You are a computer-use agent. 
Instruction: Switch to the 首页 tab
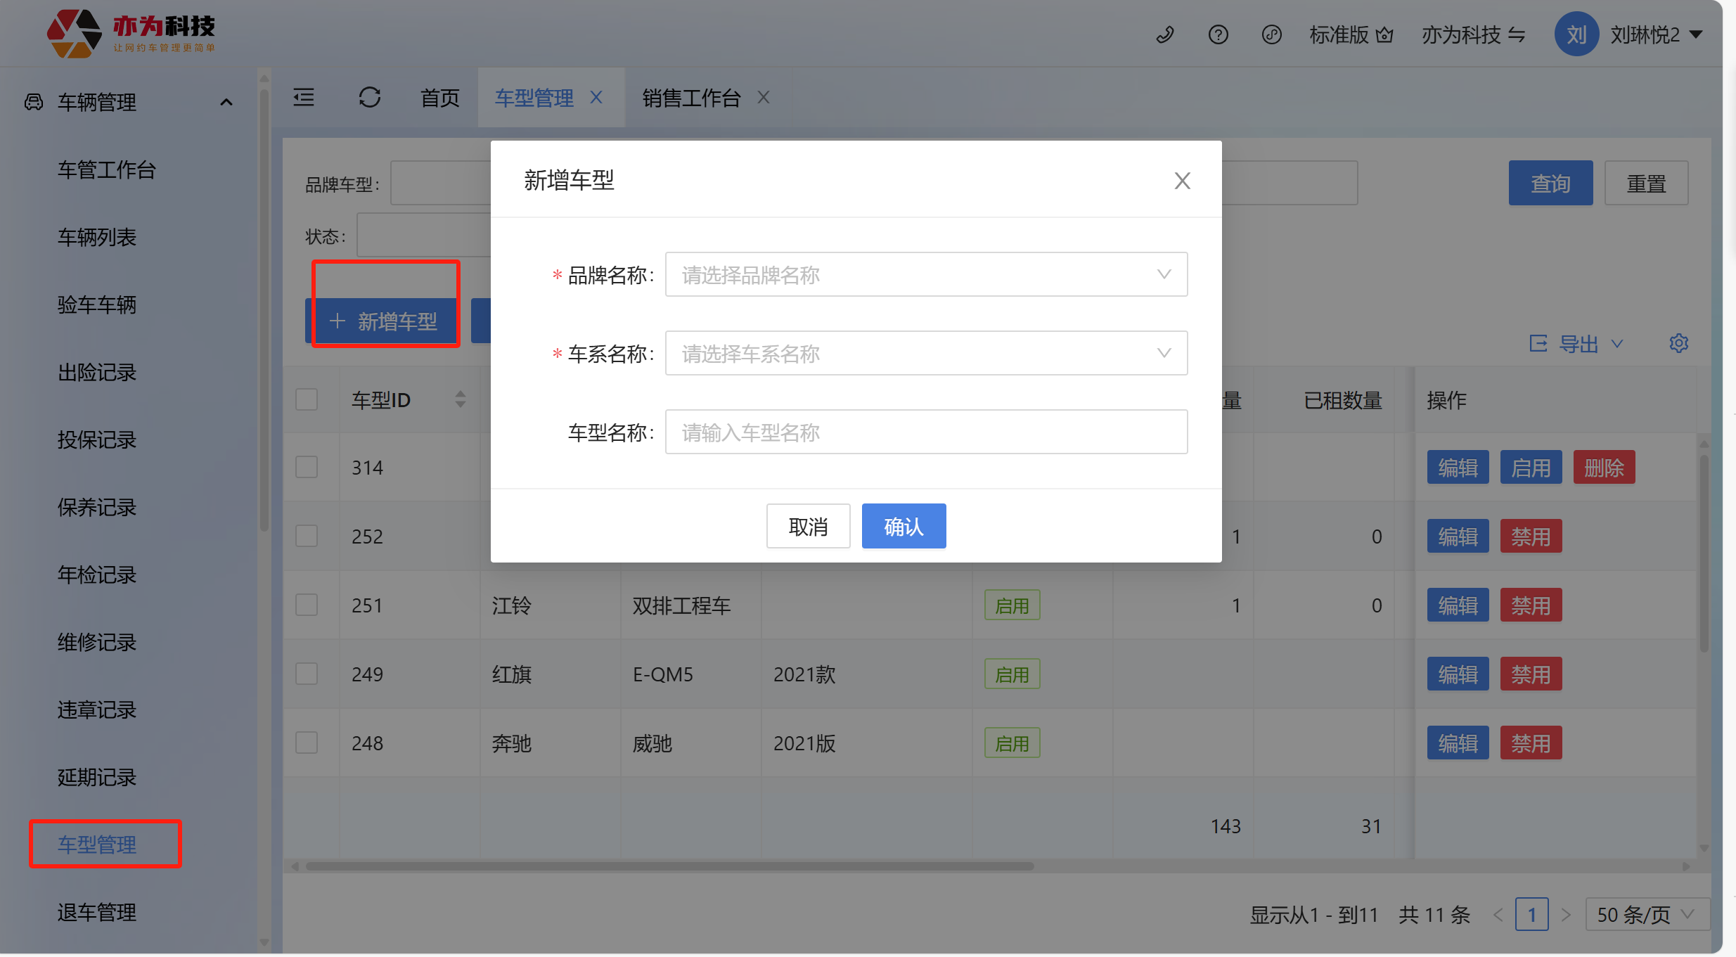coord(439,97)
